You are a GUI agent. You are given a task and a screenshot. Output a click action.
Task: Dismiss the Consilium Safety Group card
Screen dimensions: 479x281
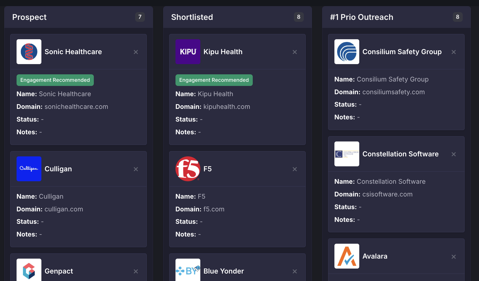pos(454,52)
